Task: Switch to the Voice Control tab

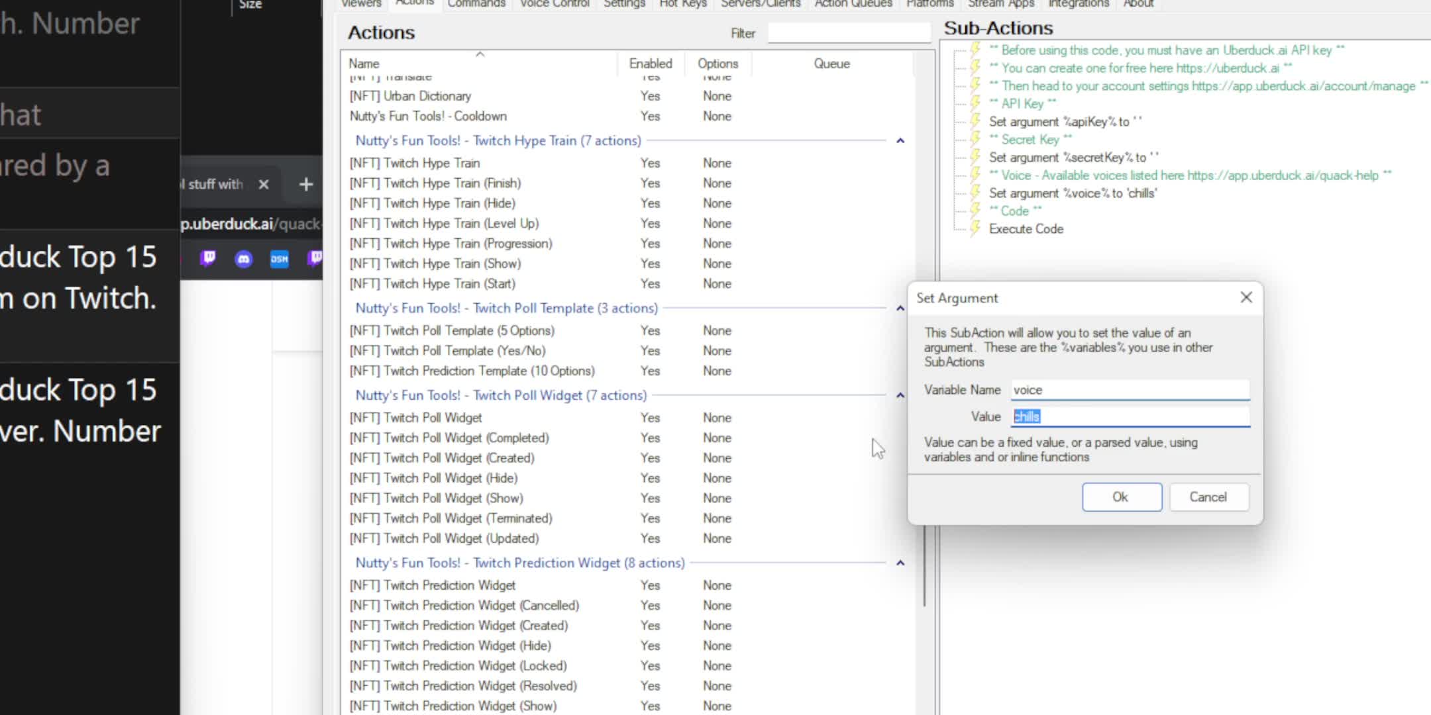Action: (x=554, y=4)
